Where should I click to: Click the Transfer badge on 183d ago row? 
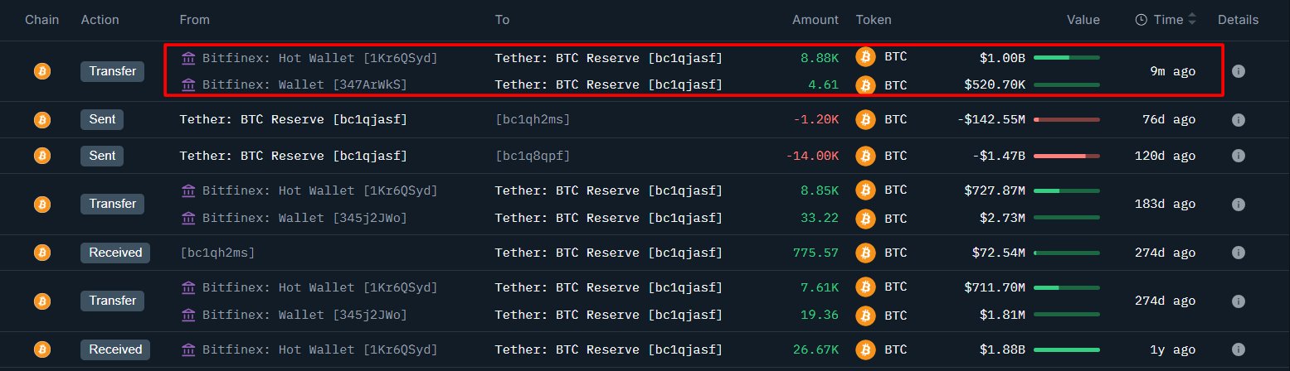click(x=113, y=205)
